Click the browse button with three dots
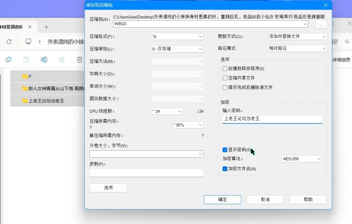The height and width of the screenshot is (224, 352). click(x=321, y=24)
